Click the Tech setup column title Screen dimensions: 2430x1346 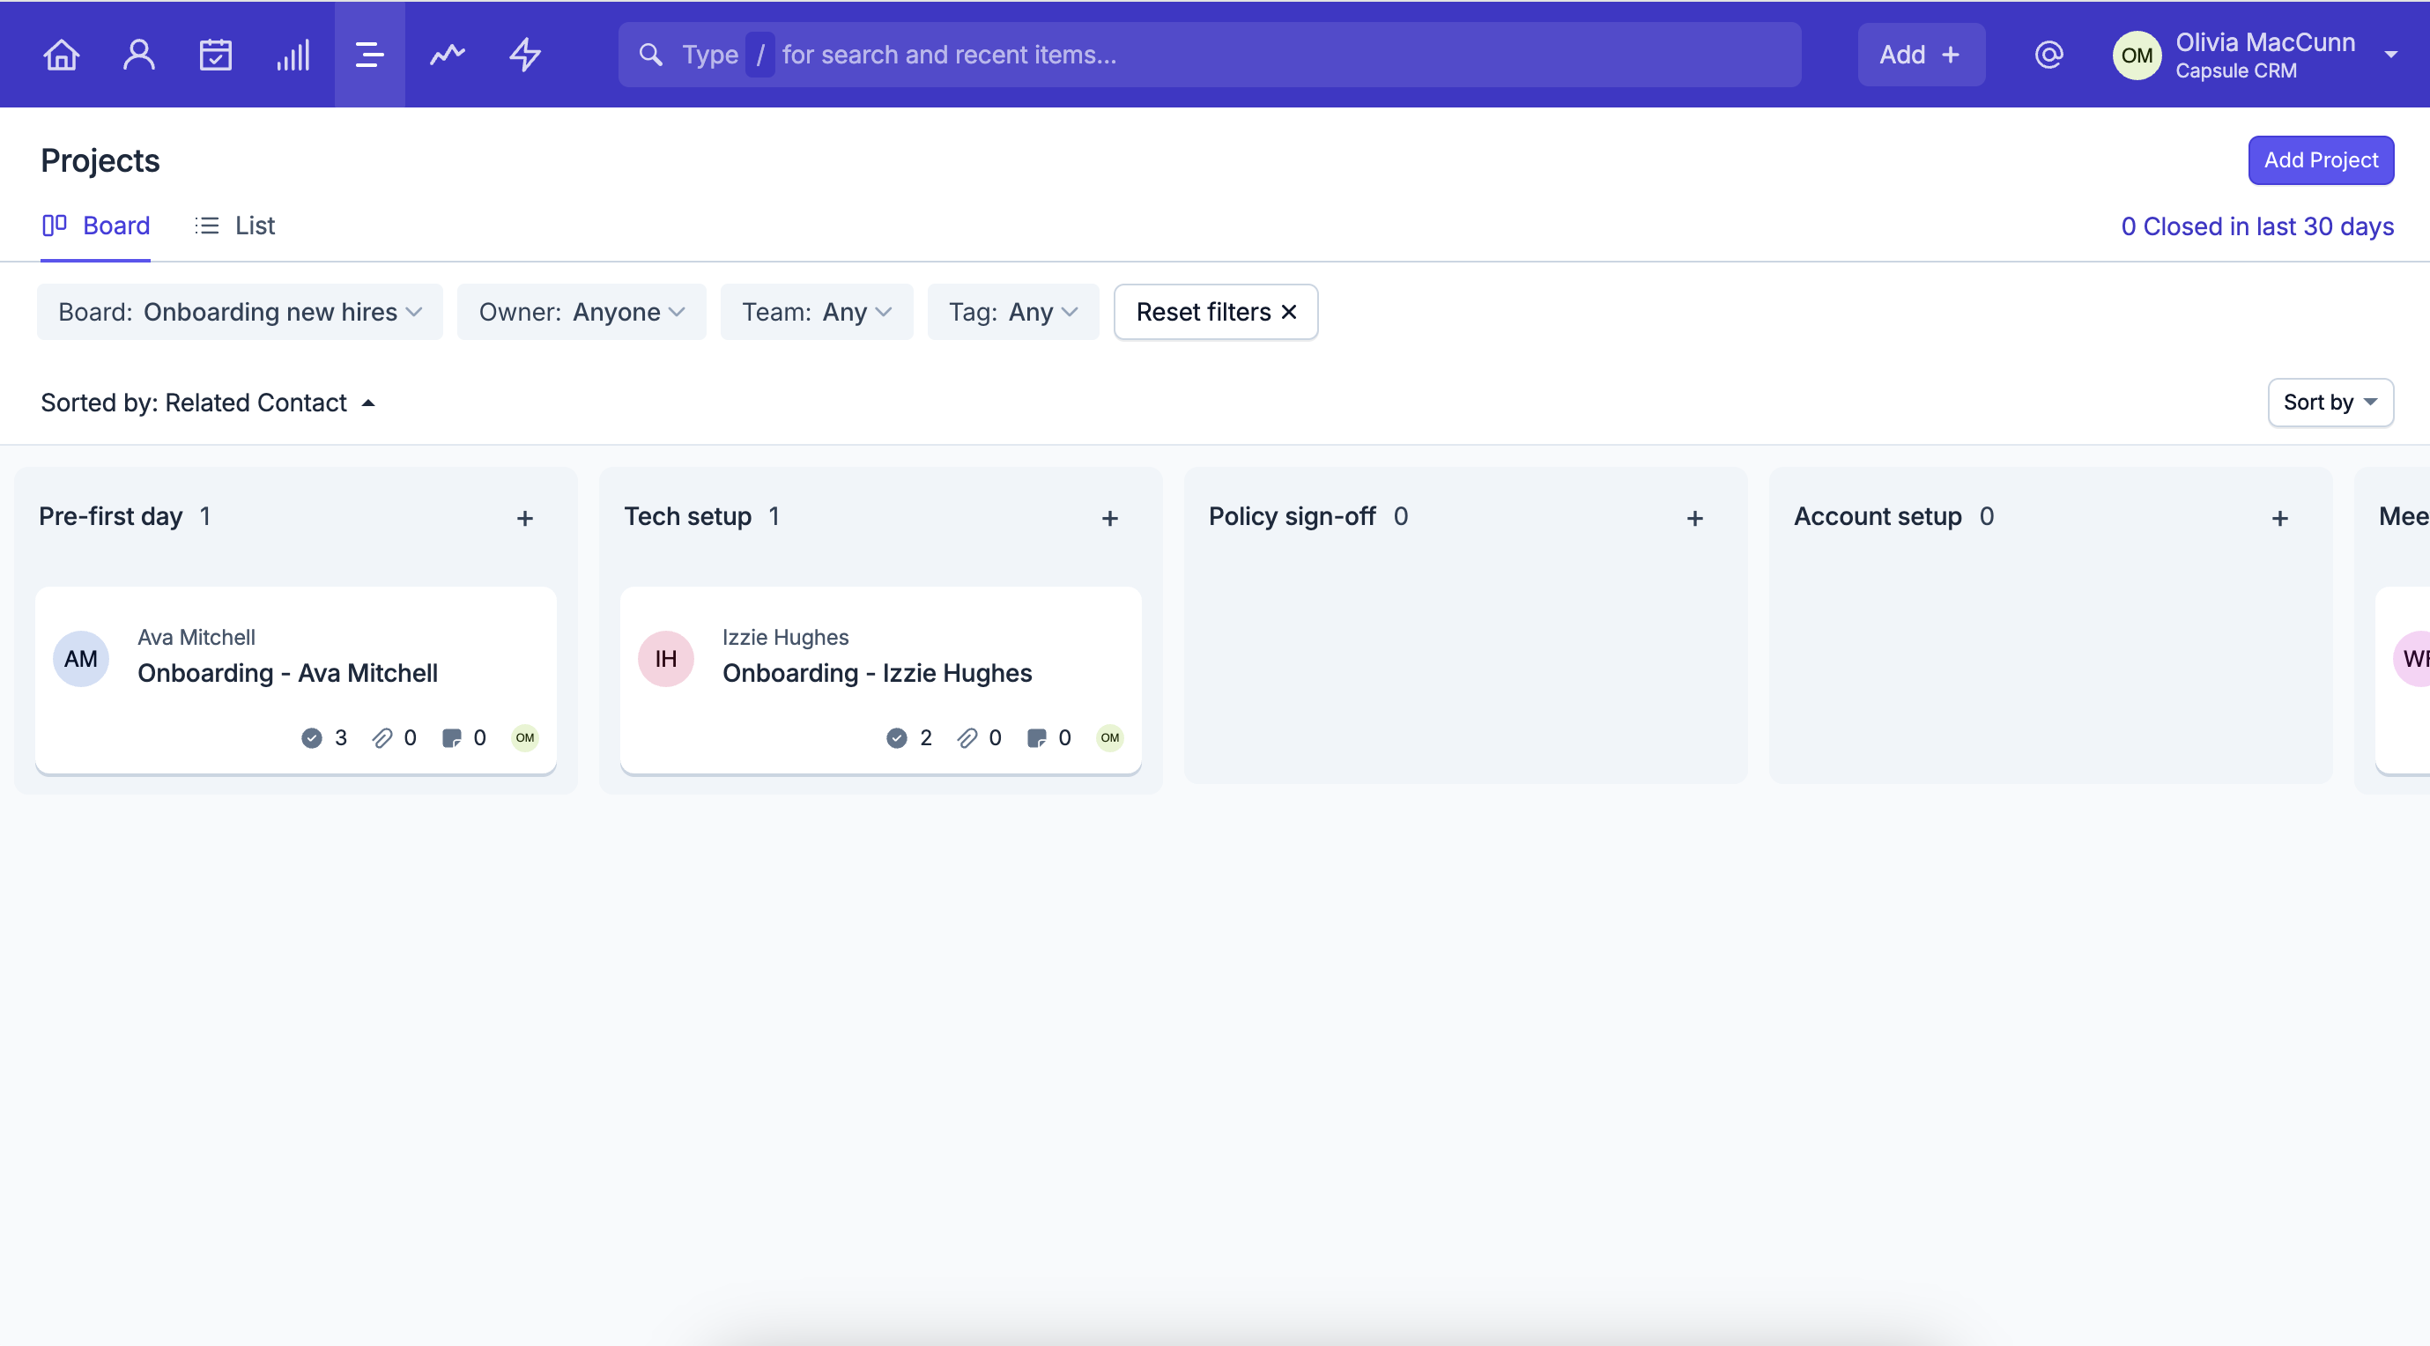click(x=688, y=516)
